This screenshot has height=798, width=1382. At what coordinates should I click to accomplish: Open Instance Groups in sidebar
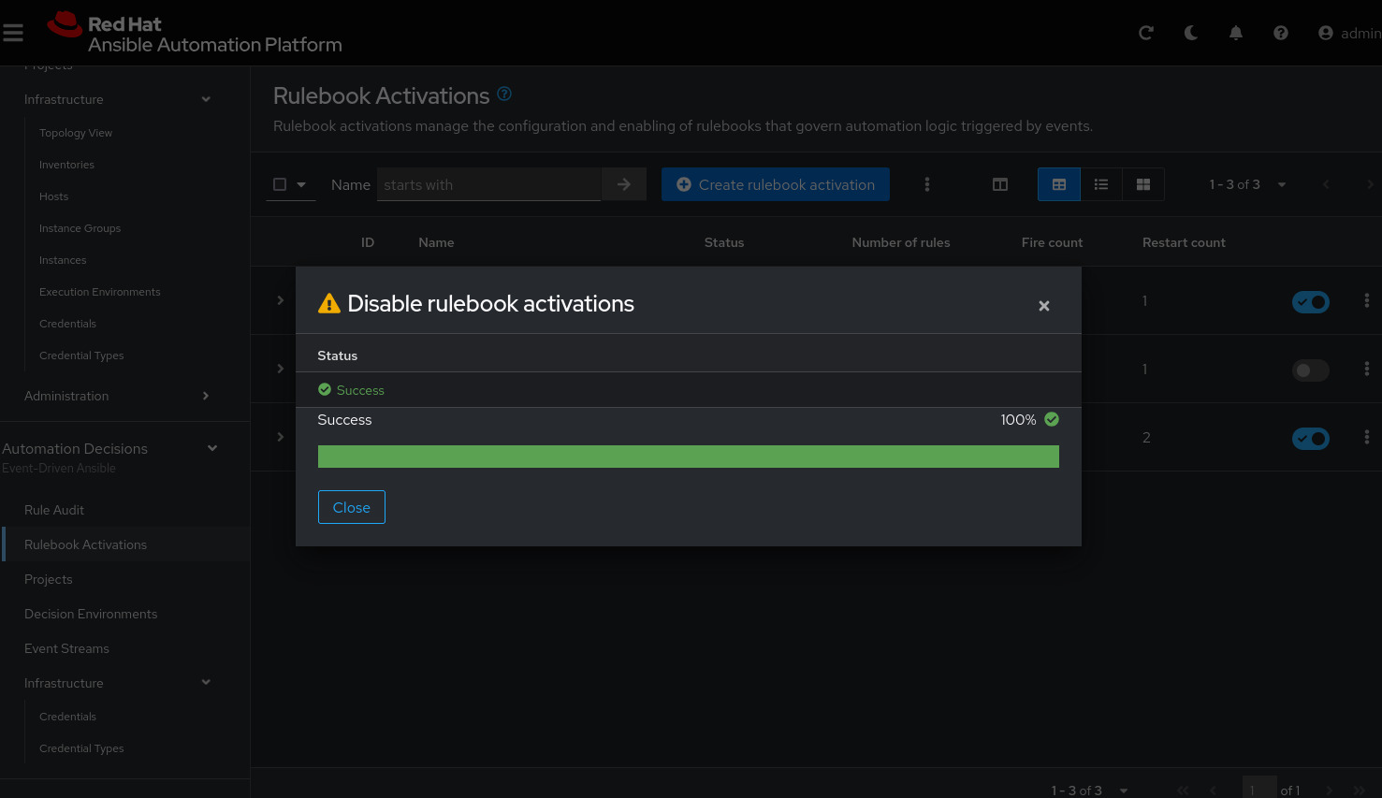click(80, 228)
